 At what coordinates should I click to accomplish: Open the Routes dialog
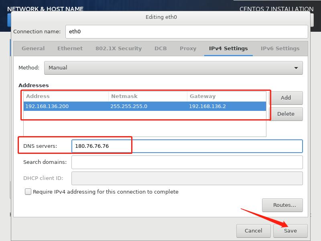282,205
